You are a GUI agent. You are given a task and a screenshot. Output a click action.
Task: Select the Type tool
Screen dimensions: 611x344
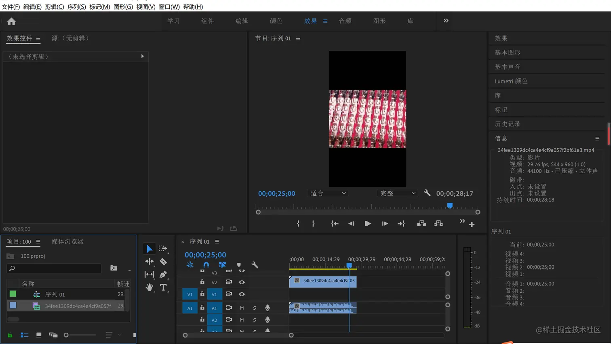[163, 287]
